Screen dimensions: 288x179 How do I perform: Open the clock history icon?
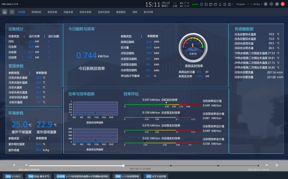201,4
